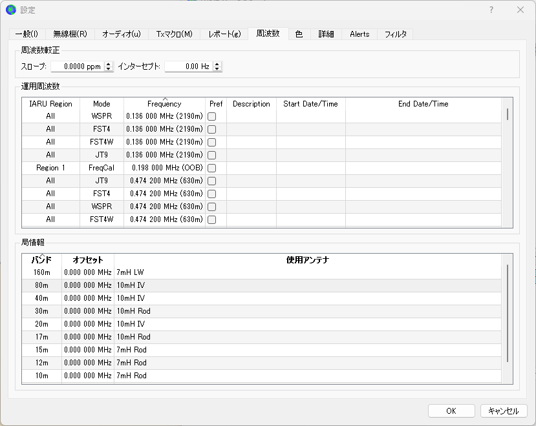Toggle Pref checkbox for FST4W 0.136 MHz

pyautogui.click(x=212, y=142)
